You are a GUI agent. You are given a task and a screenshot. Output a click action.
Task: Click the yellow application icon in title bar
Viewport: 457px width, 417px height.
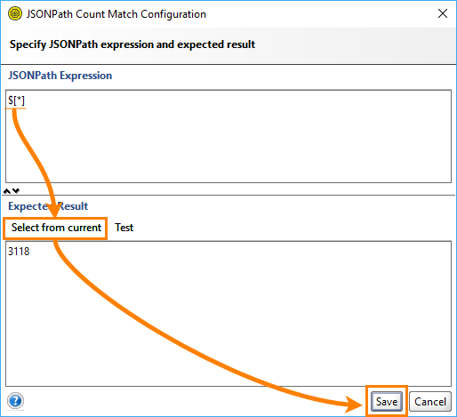click(x=15, y=13)
